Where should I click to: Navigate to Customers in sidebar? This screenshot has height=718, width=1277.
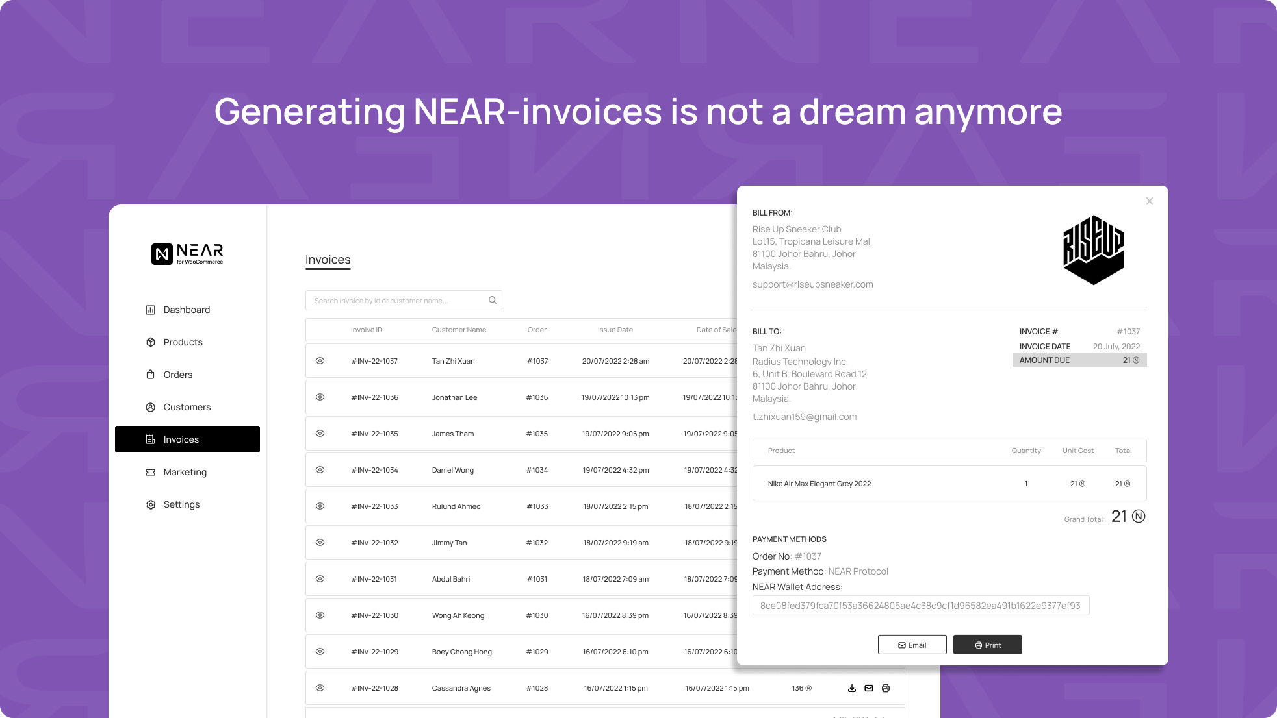click(187, 407)
